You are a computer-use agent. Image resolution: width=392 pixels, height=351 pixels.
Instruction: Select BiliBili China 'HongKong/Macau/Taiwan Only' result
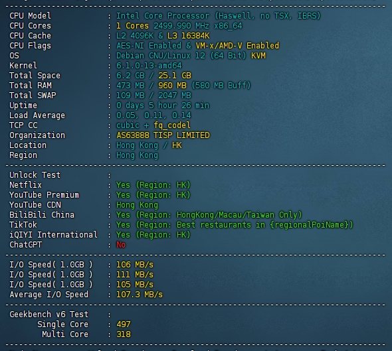click(x=209, y=215)
